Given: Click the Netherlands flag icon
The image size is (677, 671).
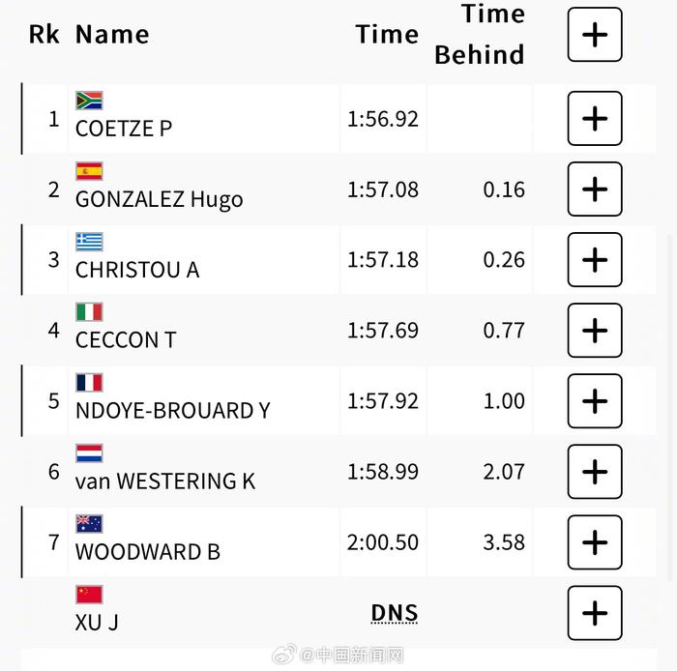Looking at the screenshot, I should (x=89, y=453).
